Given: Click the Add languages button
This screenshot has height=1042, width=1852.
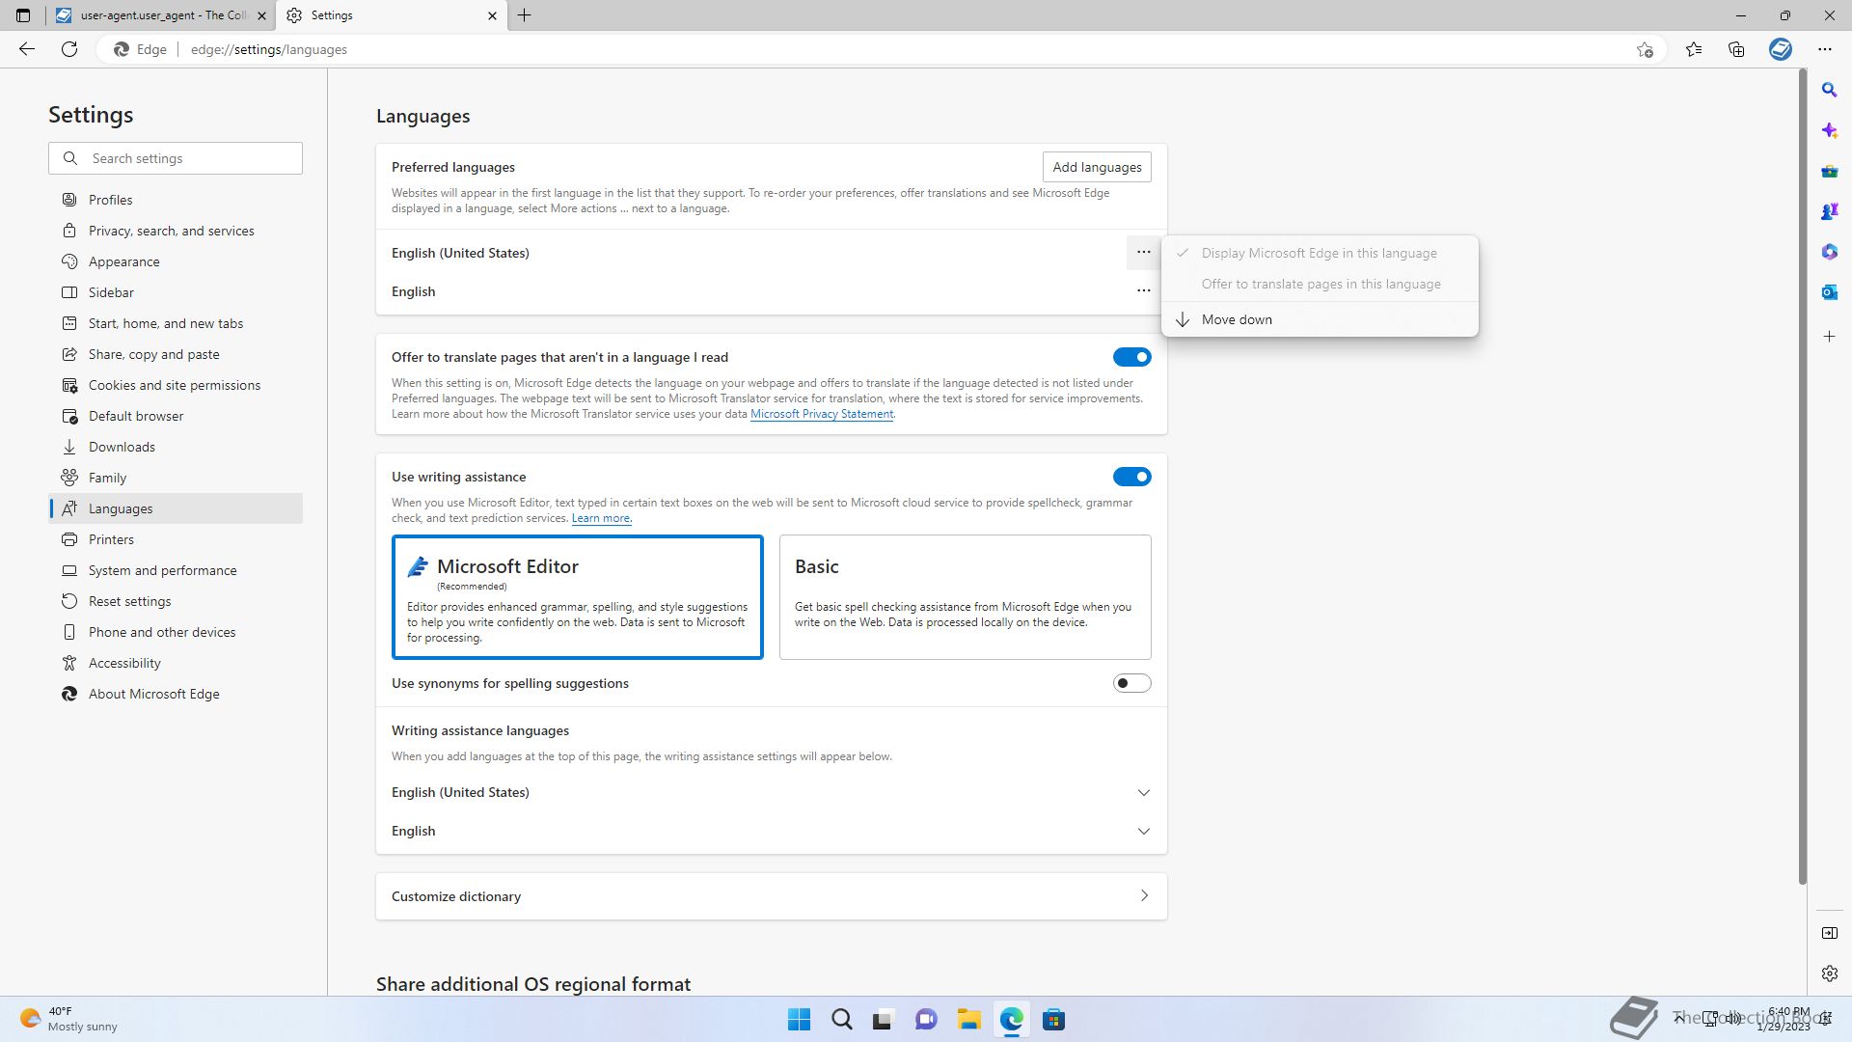Looking at the screenshot, I should point(1097,167).
